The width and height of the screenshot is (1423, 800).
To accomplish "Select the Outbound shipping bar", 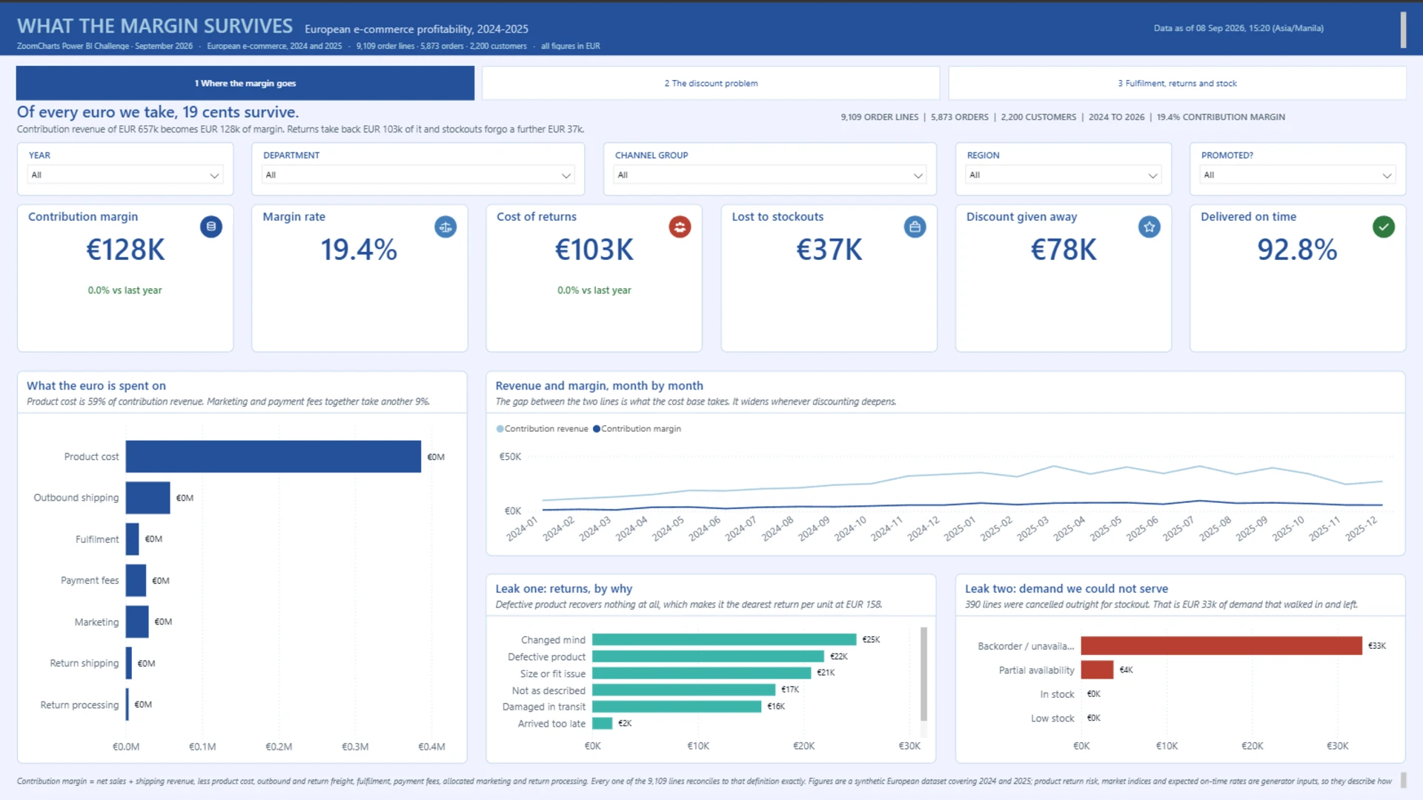I will 148,498.
